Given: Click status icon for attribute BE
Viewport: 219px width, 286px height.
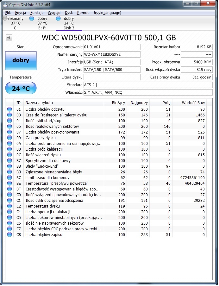Looking at the screenshot, I should click(9, 183).
